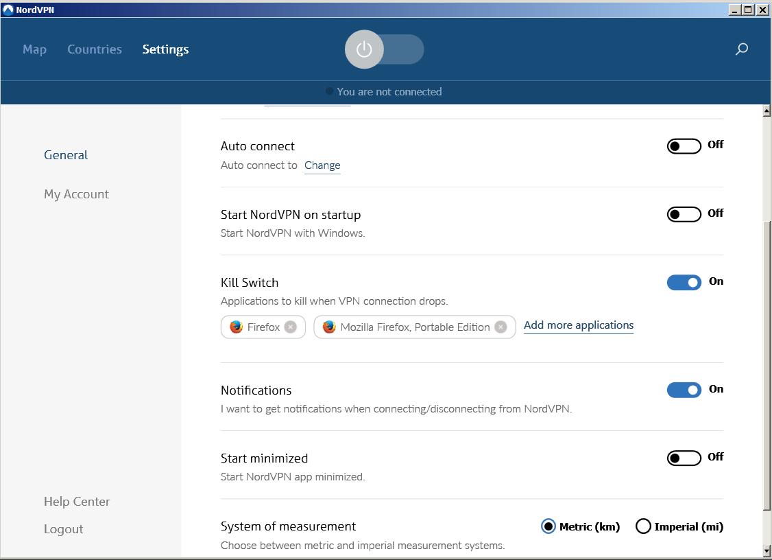Click the 'Notifications' heading
The width and height of the screenshot is (772, 560).
tap(256, 390)
